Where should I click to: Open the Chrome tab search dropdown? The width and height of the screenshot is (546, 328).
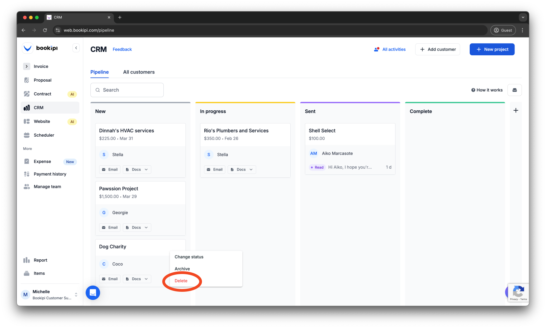pyautogui.click(x=523, y=17)
